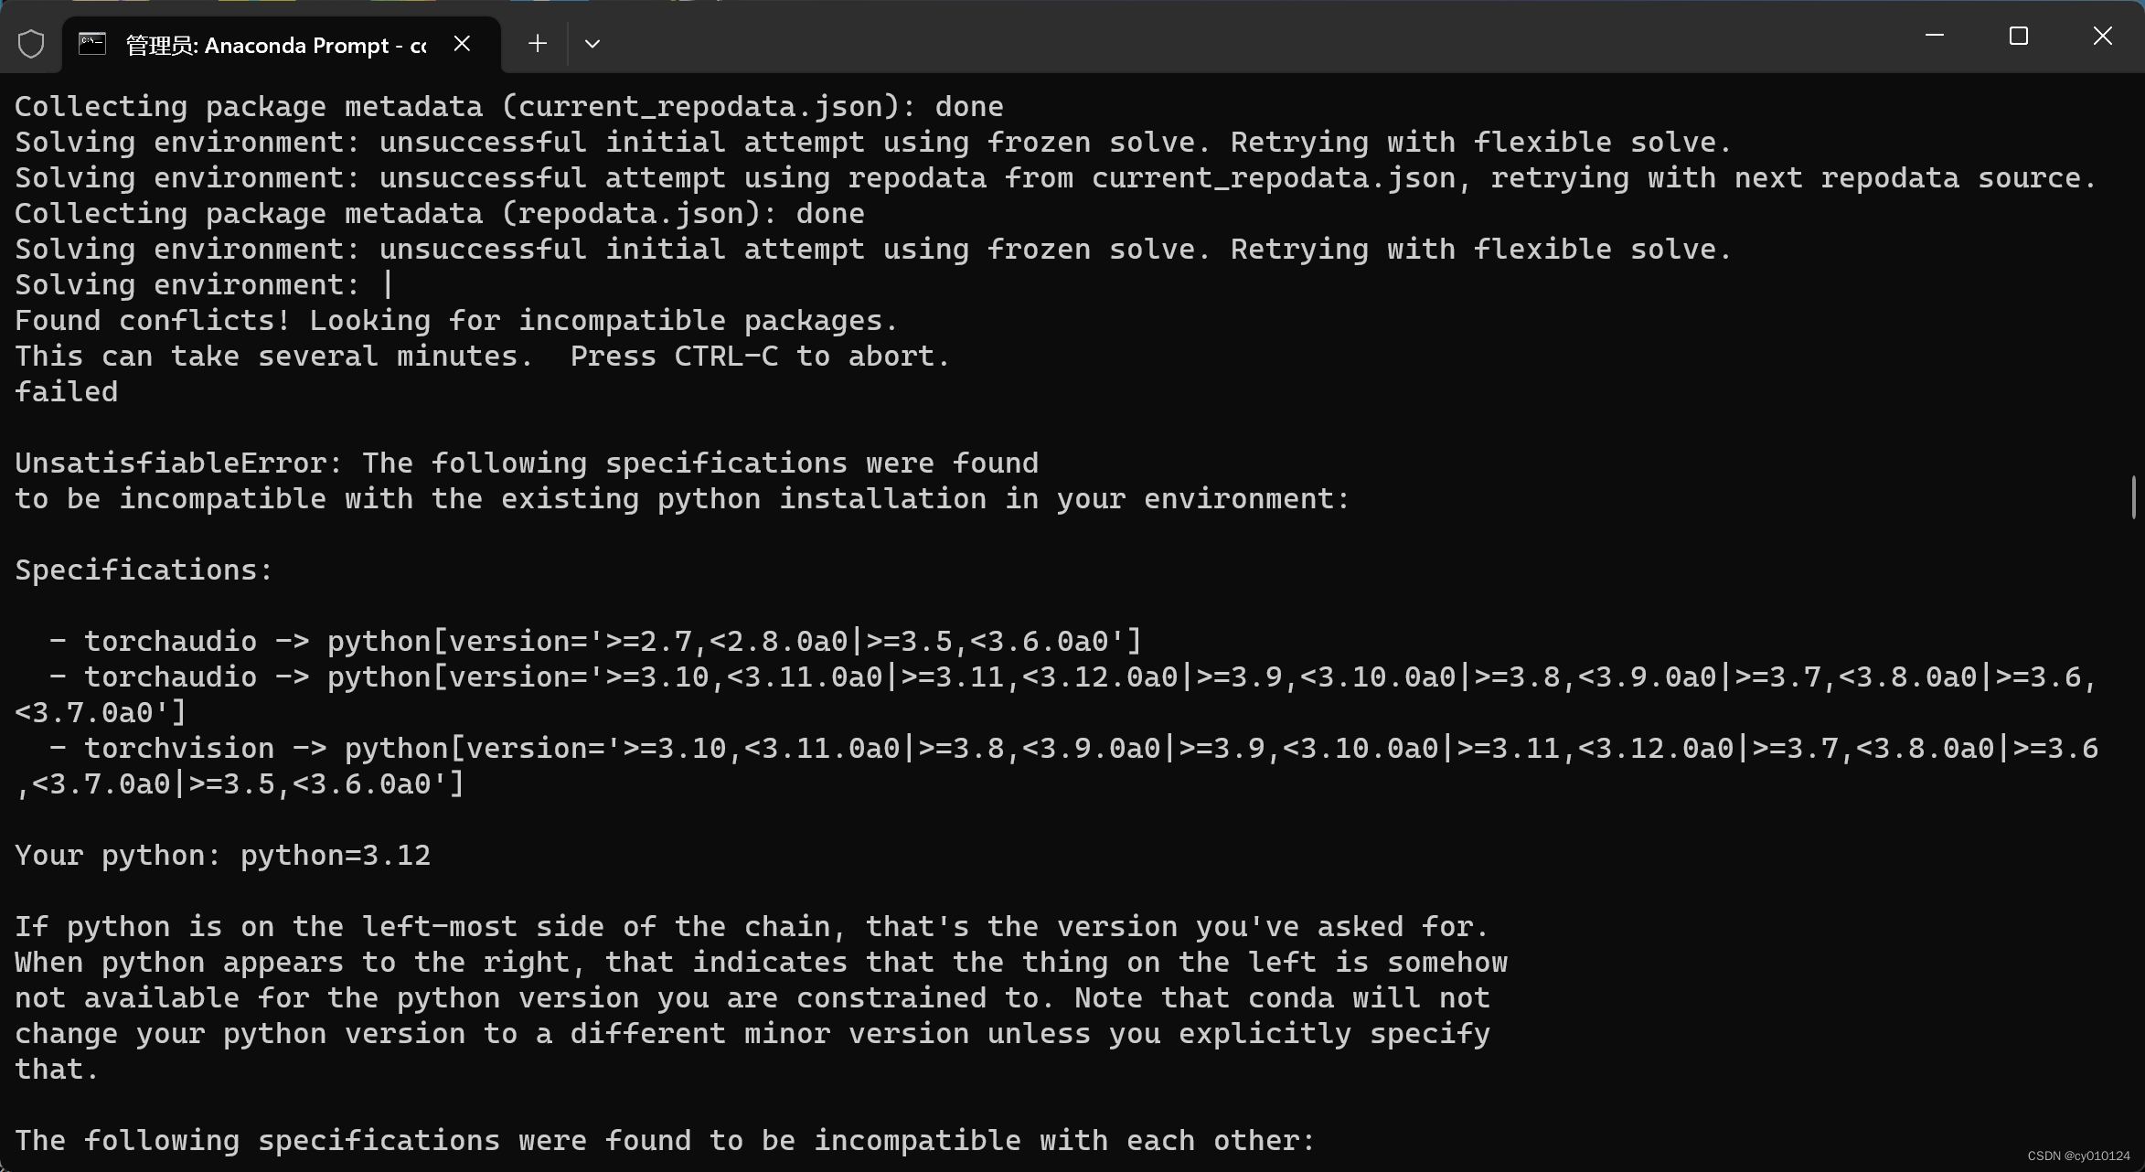Click the word failed in the output

coord(65,390)
